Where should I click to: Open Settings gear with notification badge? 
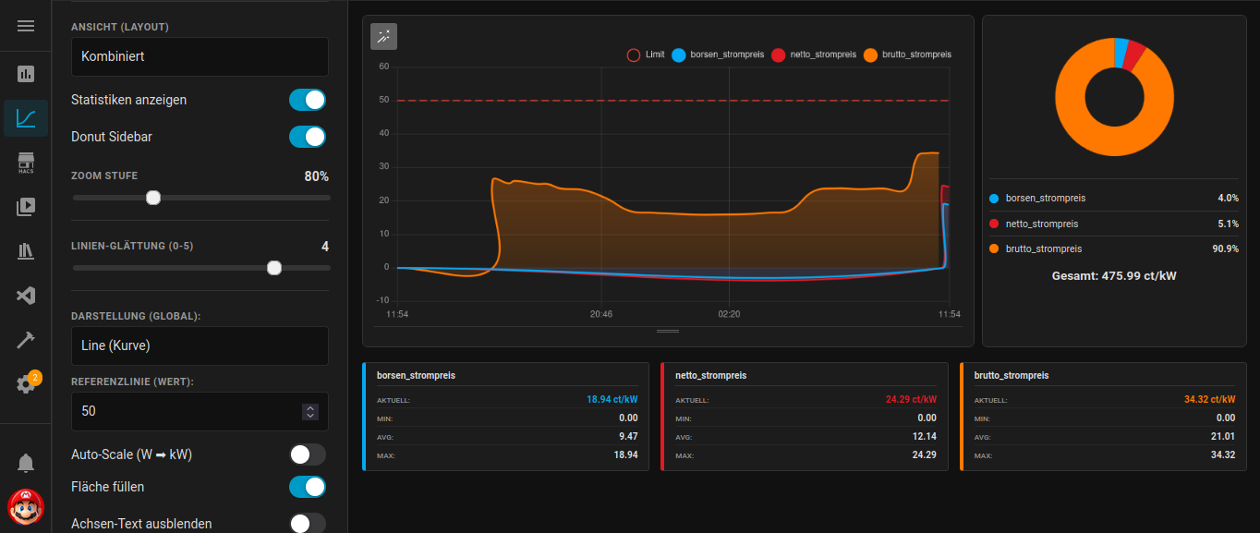26,384
